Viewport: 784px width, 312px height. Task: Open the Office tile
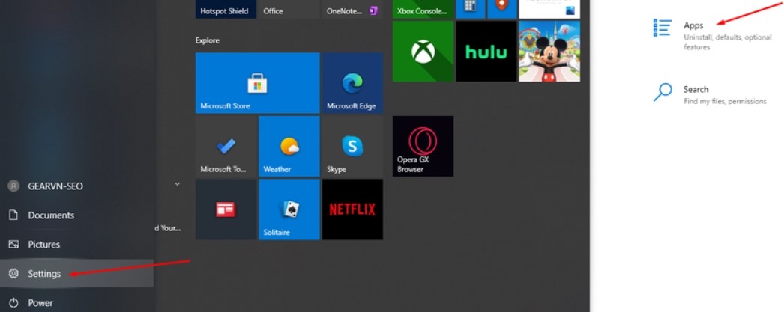289,9
